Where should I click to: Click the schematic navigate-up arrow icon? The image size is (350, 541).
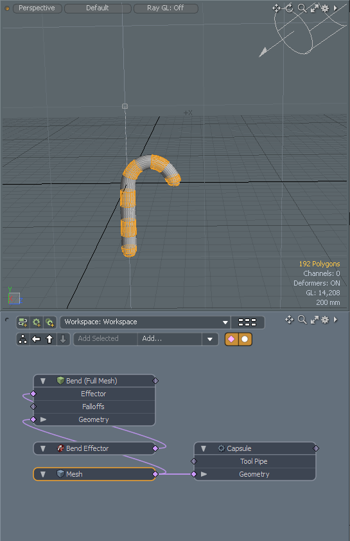click(x=49, y=339)
